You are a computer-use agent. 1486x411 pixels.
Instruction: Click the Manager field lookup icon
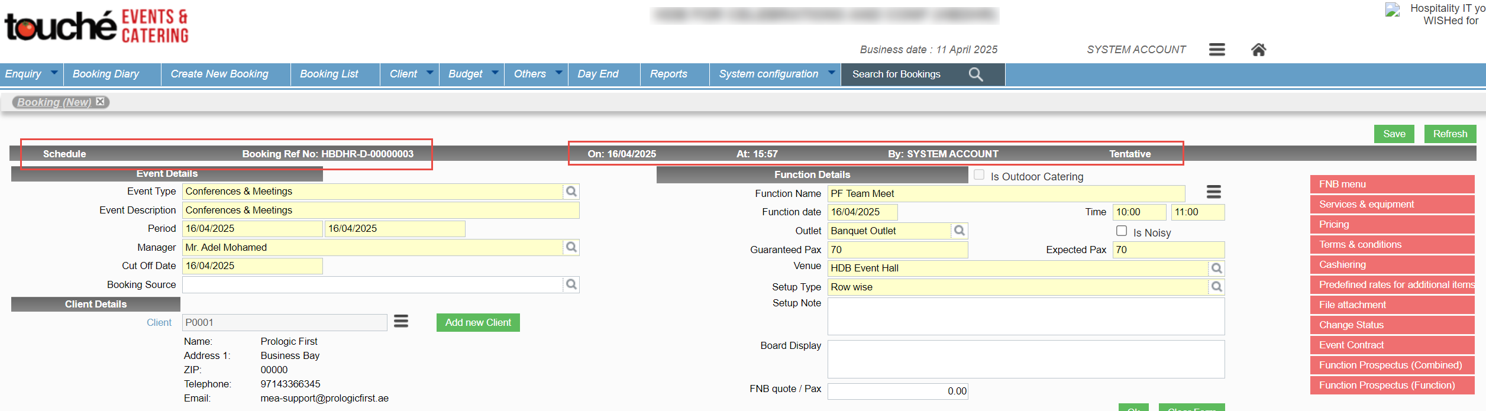(x=571, y=247)
